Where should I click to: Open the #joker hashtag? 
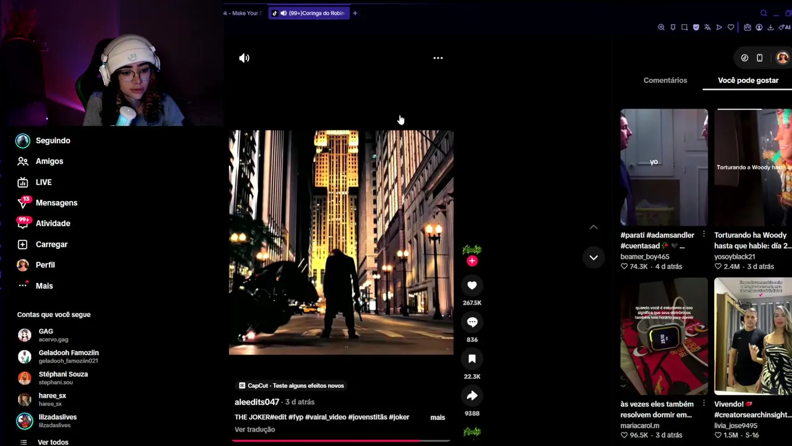399,417
